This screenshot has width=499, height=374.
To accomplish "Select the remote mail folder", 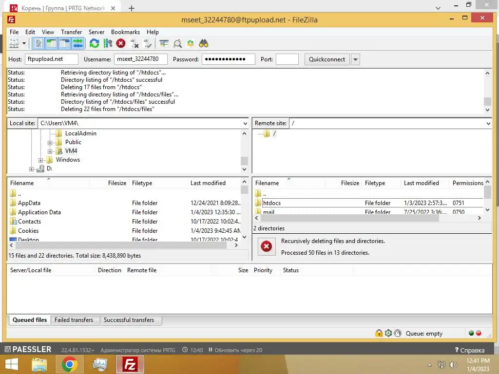I will (269, 212).
